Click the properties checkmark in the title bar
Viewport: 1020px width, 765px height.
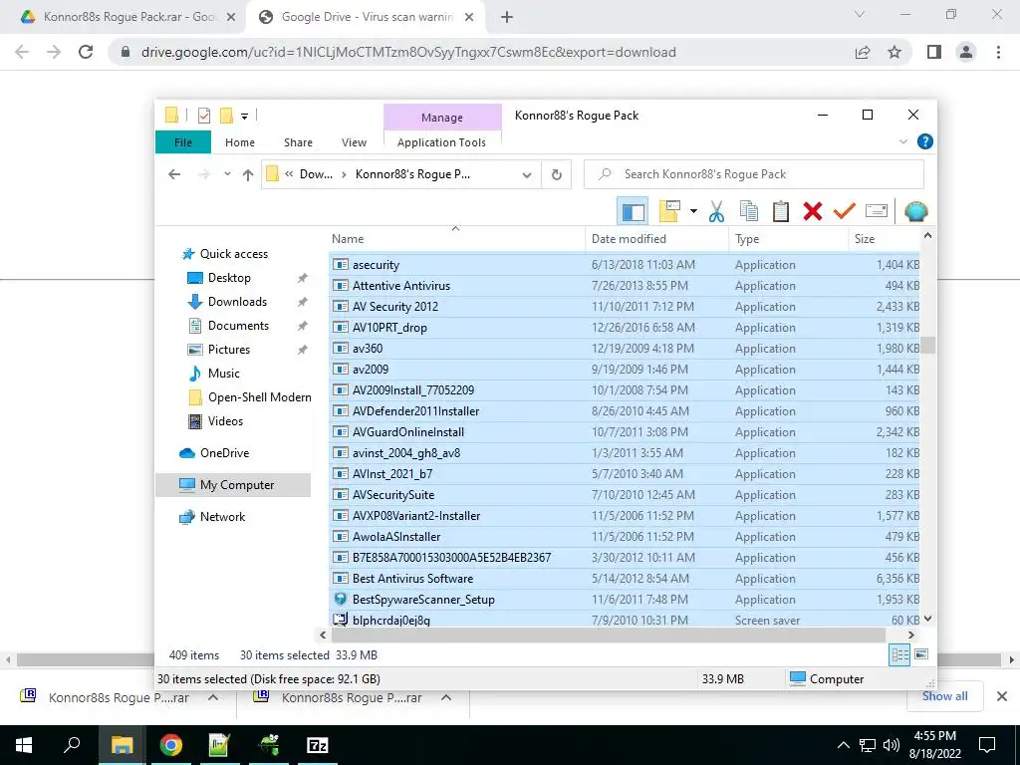(x=203, y=116)
